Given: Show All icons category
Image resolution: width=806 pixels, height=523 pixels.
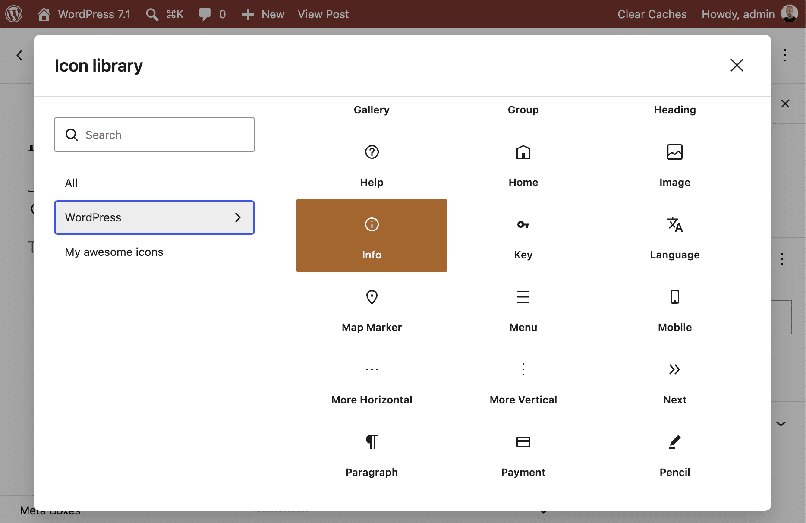Looking at the screenshot, I should point(154,183).
